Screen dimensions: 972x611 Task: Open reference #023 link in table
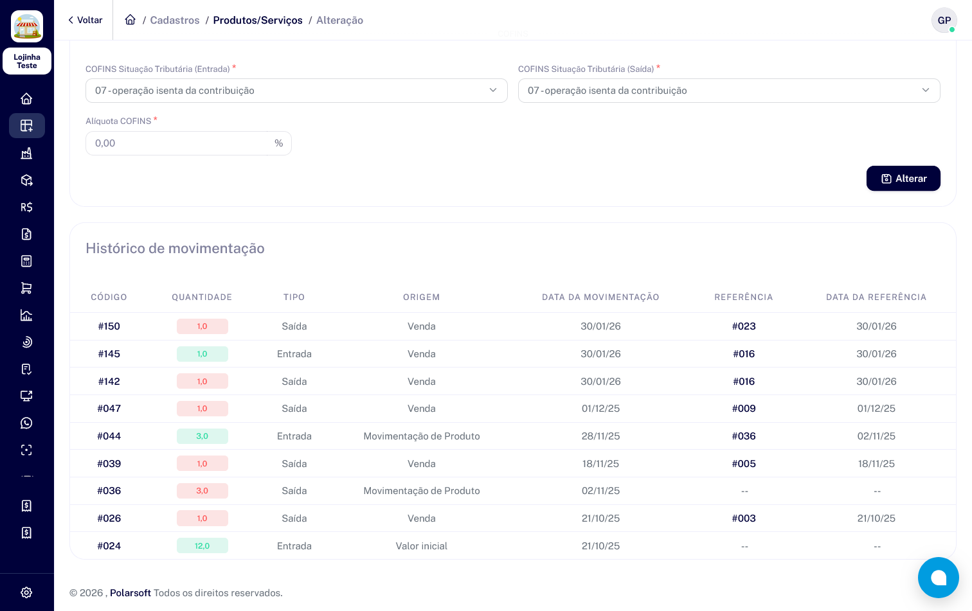(744, 326)
